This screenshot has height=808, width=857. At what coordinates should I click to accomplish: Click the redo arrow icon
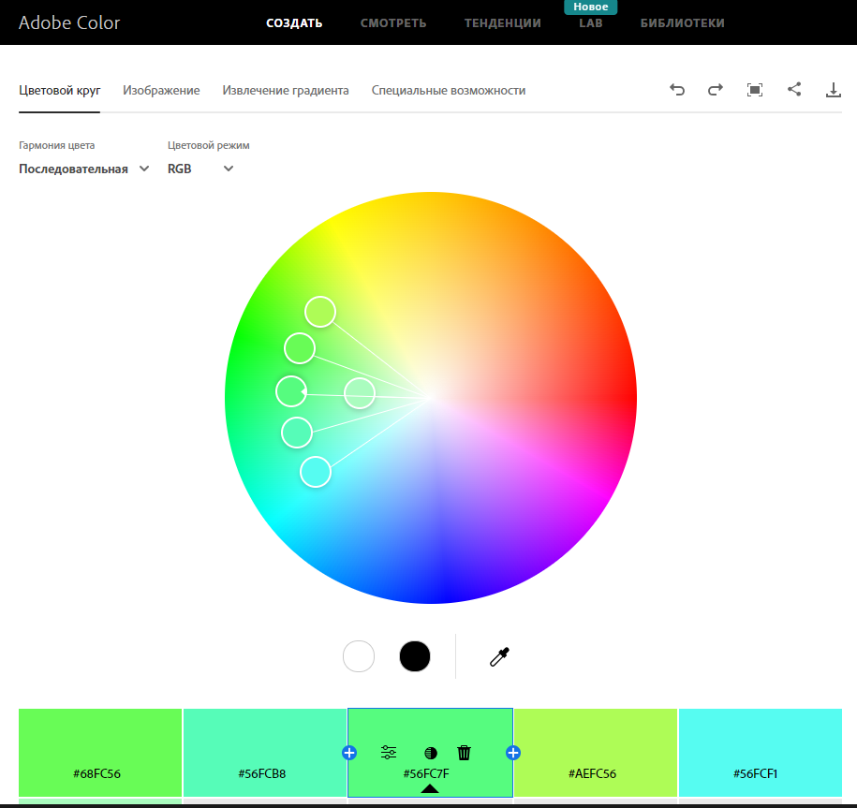(716, 90)
